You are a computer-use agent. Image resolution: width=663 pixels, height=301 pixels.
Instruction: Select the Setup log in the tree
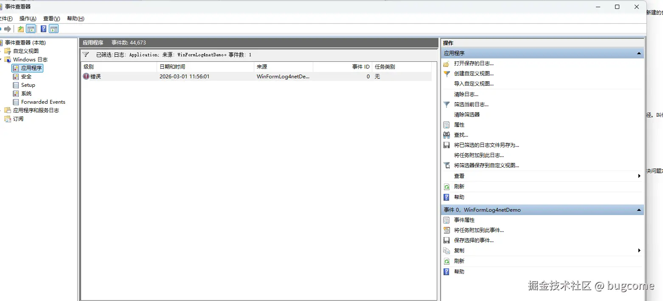pyautogui.click(x=28, y=85)
